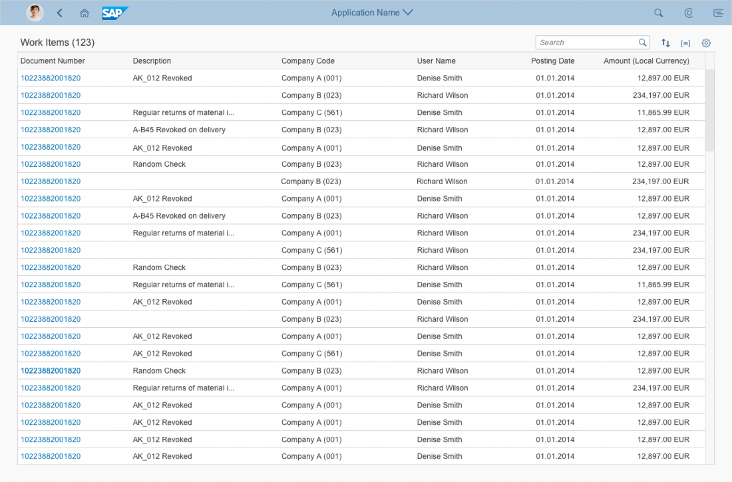Open the table sort settings icon
The width and height of the screenshot is (732, 482).
coord(665,43)
